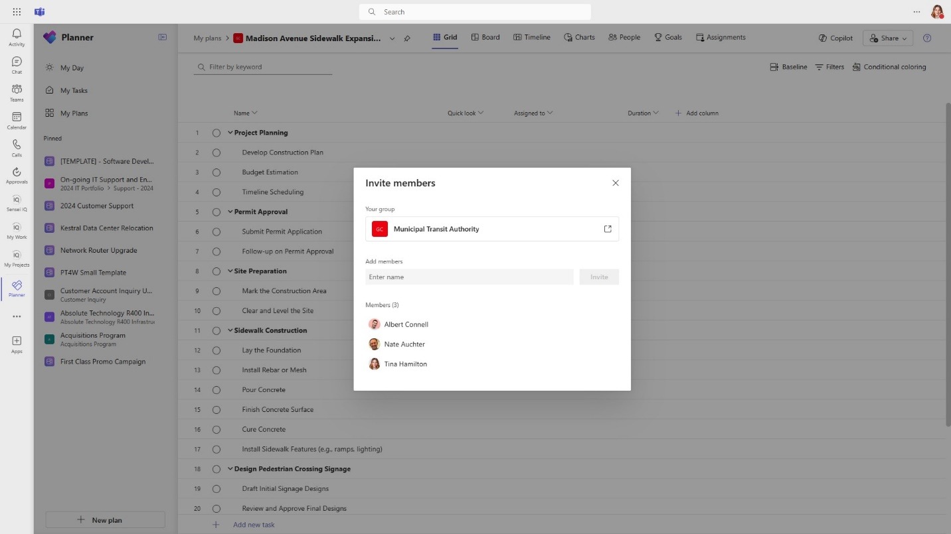The image size is (951, 534).
Task: Mark Budget Estimation task complete
Action: tap(216, 172)
